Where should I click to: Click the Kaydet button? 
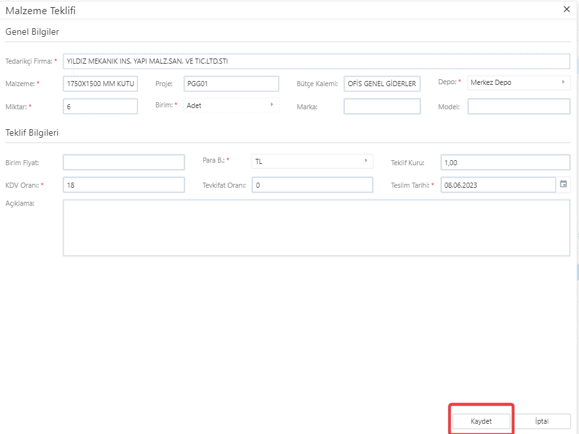pos(481,421)
